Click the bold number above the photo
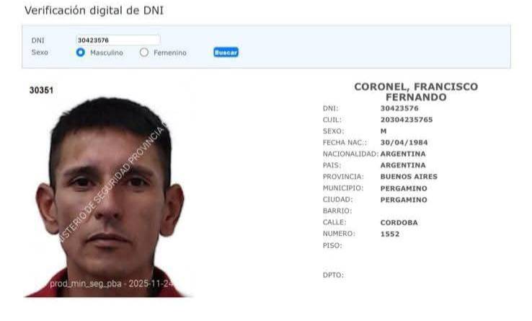Viewport: 532px width, 321px height. (41, 90)
